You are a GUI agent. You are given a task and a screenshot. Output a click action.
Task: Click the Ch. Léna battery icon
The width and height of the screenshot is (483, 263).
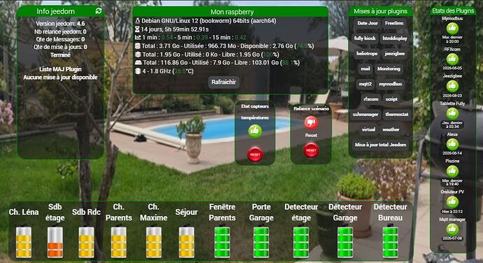pyautogui.click(x=24, y=242)
